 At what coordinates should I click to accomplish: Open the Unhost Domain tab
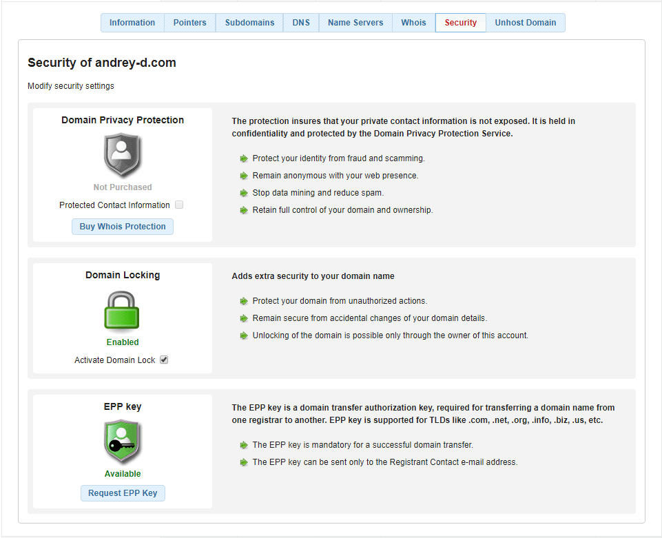coord(525,23)
